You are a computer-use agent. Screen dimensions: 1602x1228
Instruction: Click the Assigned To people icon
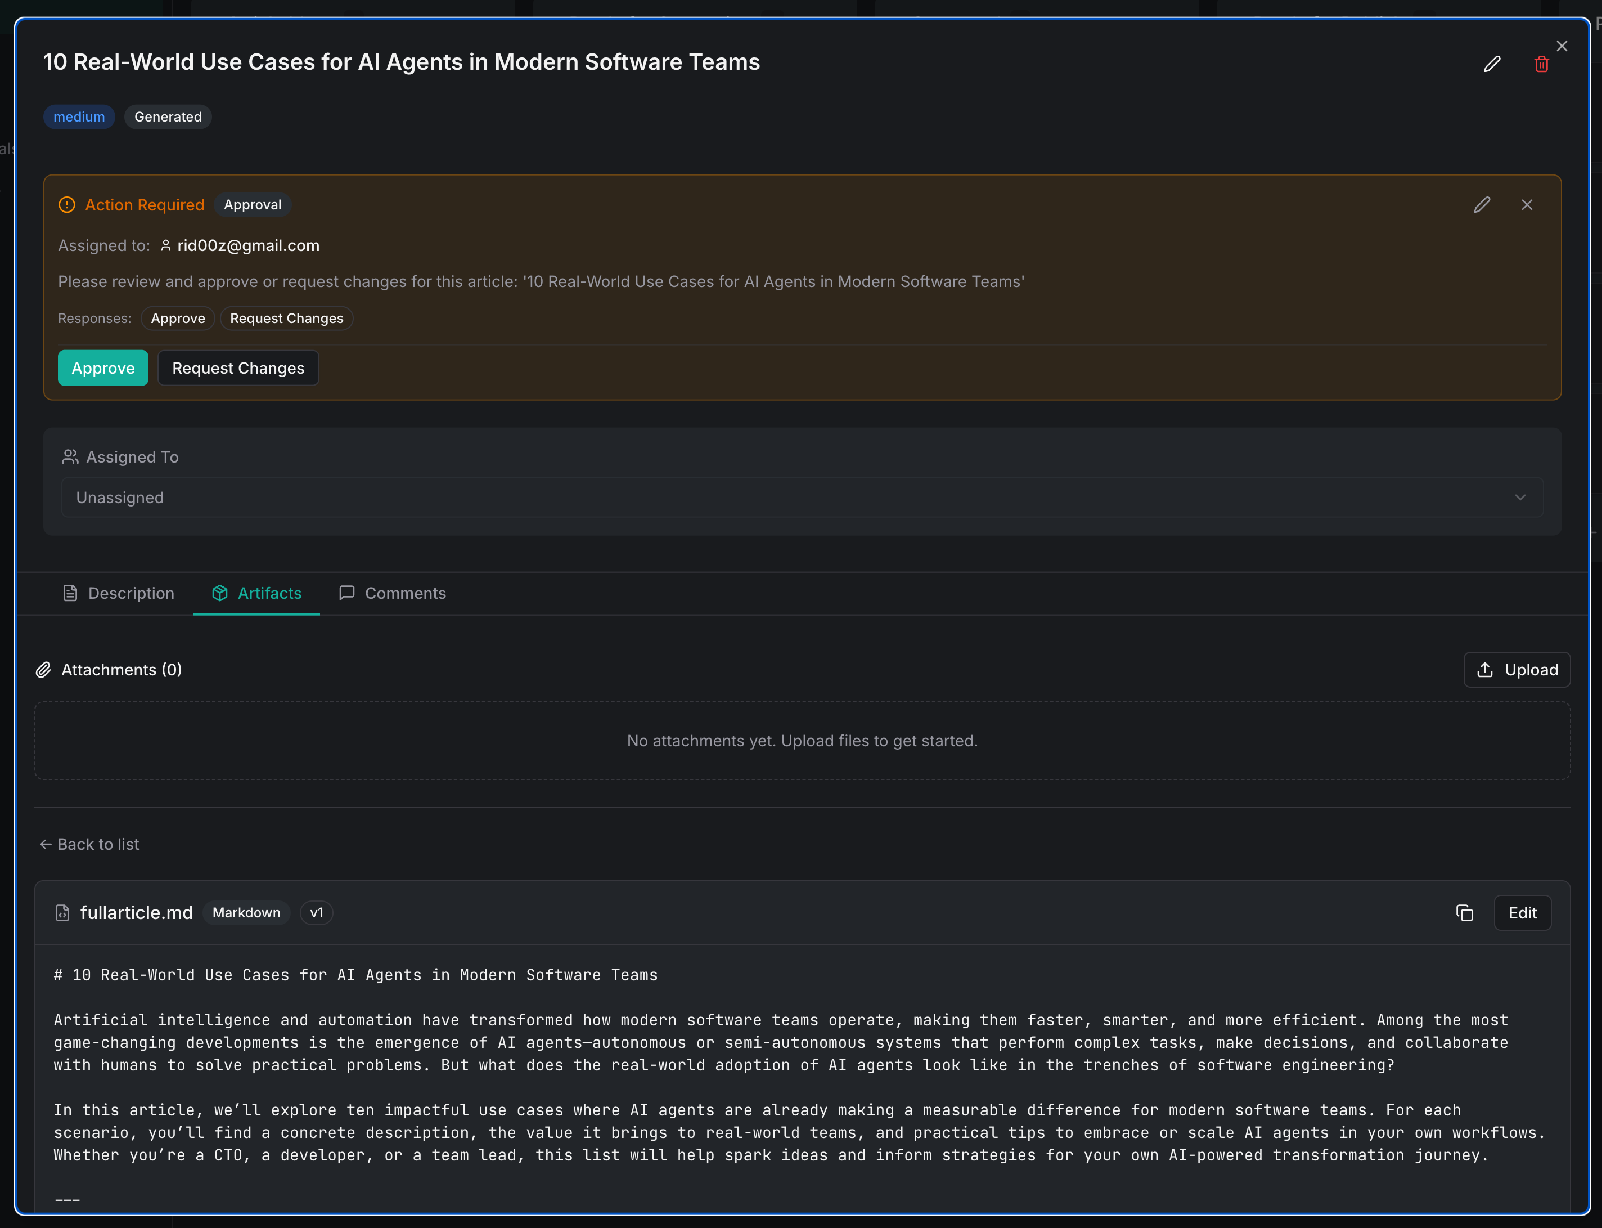pyautogui.click(x=70, y=457)
